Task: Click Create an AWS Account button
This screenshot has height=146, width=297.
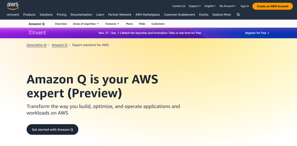Action: pyautogui.click(x=273, y=6)
